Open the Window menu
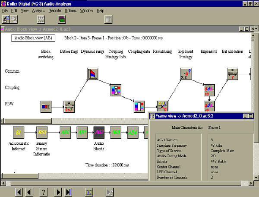This screenshot has width=259, height=197. coord(87,11)
